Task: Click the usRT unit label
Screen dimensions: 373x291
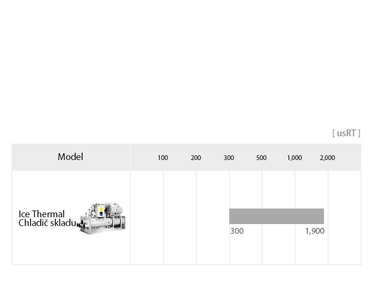Action: (x=346, y=133)
